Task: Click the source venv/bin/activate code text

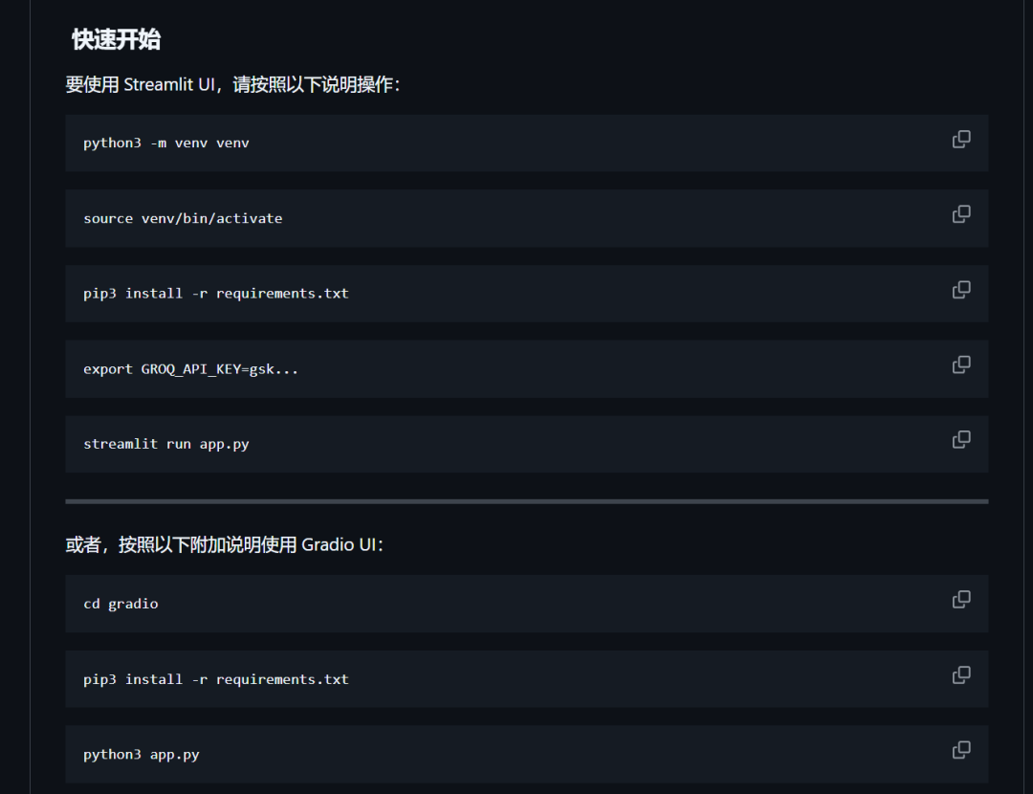Action: (x=183, y=218)
